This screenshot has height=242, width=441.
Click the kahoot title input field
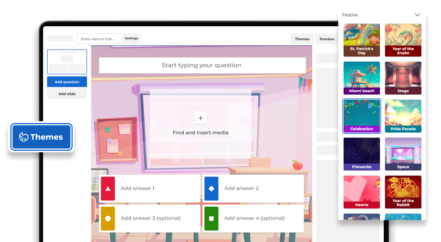100,39
